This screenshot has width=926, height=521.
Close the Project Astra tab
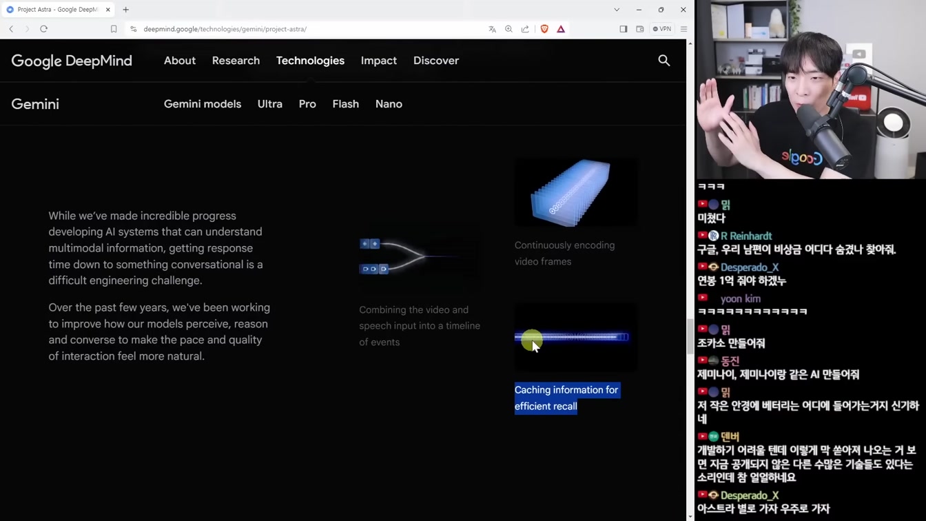(108, 10)
